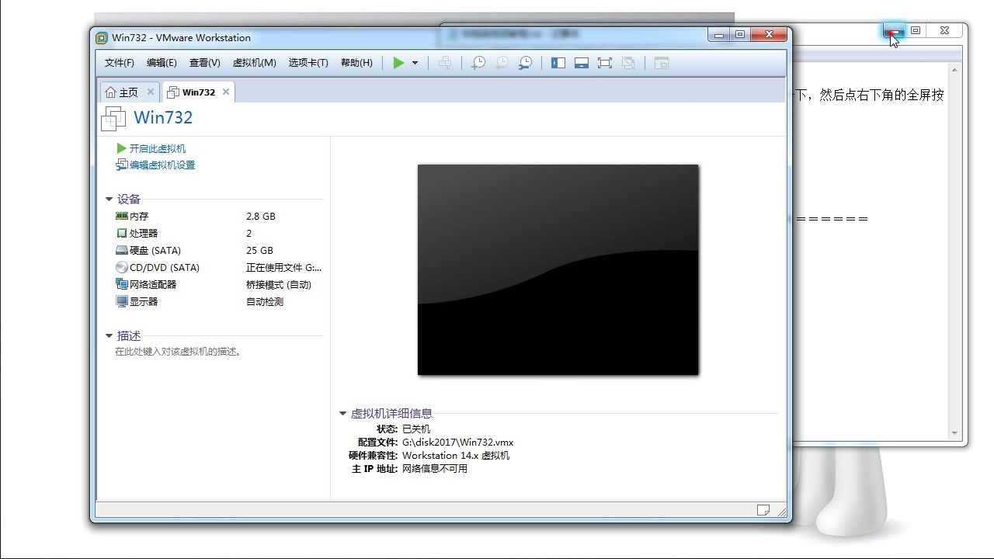Select the 显示器 device row
Screen dimensions: 994x559
[218, 301]
